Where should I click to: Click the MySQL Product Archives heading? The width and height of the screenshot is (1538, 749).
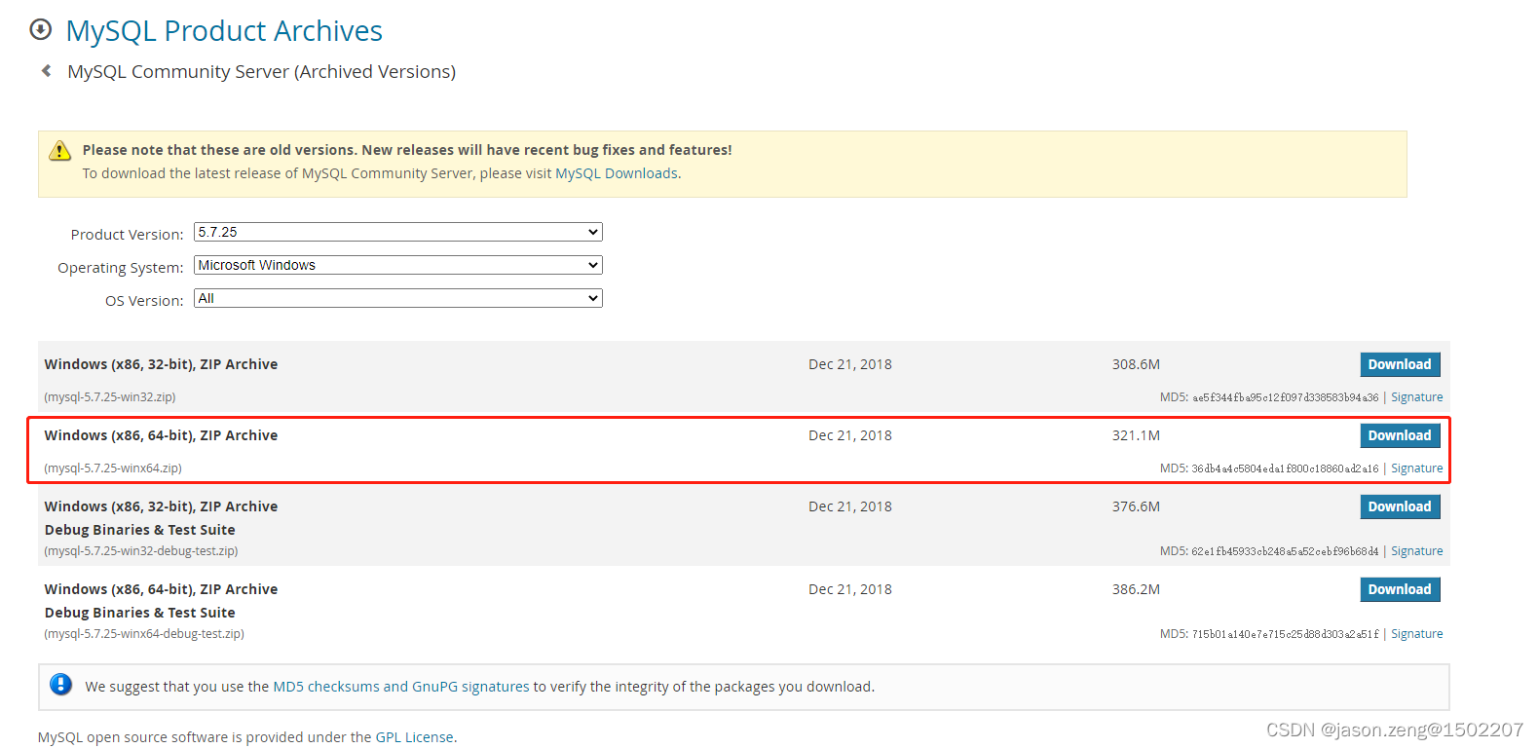click(224, 31)
